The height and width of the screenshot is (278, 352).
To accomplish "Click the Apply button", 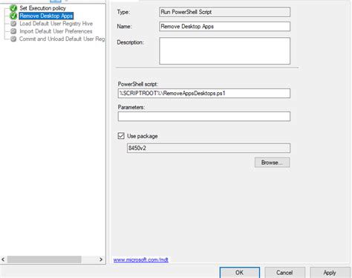I will (x=330, y=273).
